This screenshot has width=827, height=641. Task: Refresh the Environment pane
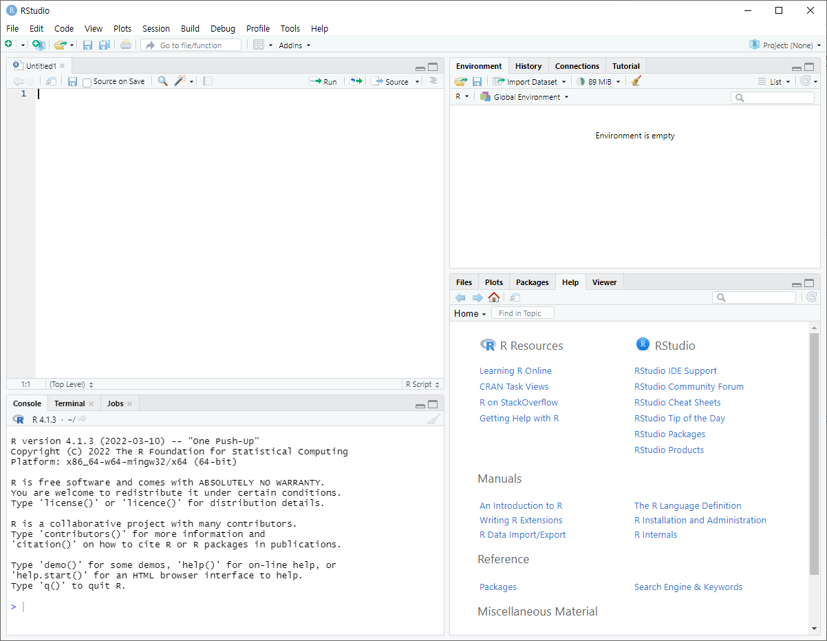coord(806,81)
